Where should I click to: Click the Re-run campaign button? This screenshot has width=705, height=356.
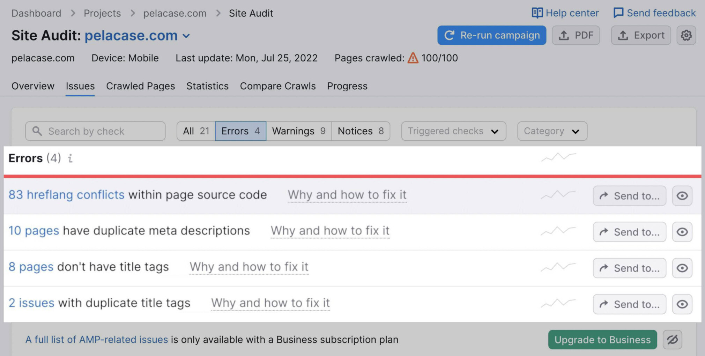pos(492,35)
